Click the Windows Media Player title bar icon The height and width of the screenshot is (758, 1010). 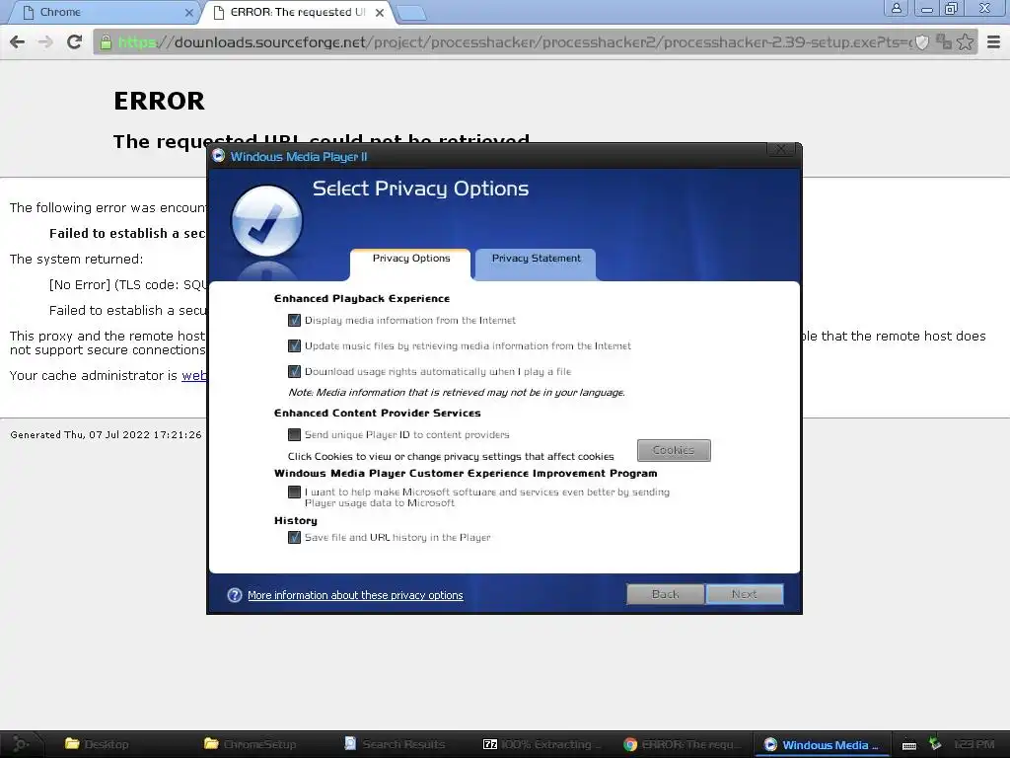218,156
